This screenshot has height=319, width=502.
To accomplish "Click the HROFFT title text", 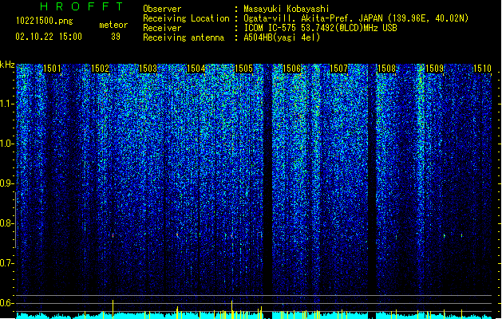I will 81,6.
